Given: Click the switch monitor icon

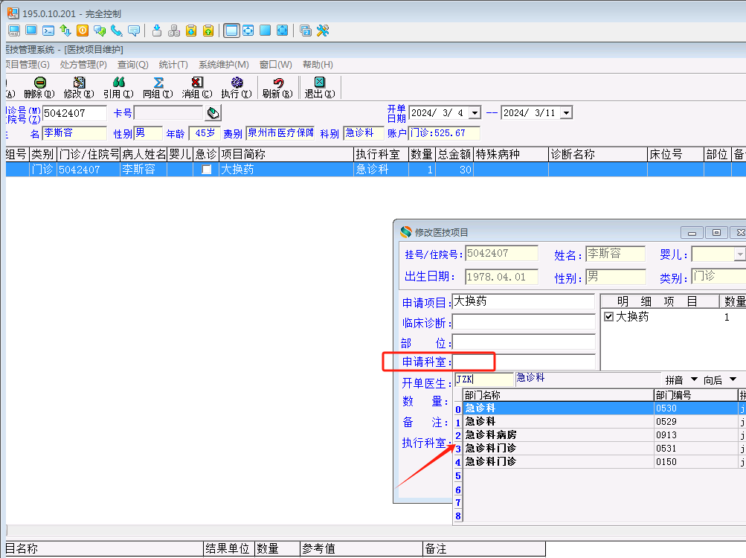Looking at the screenshot, I should click(x=306, y=31).
